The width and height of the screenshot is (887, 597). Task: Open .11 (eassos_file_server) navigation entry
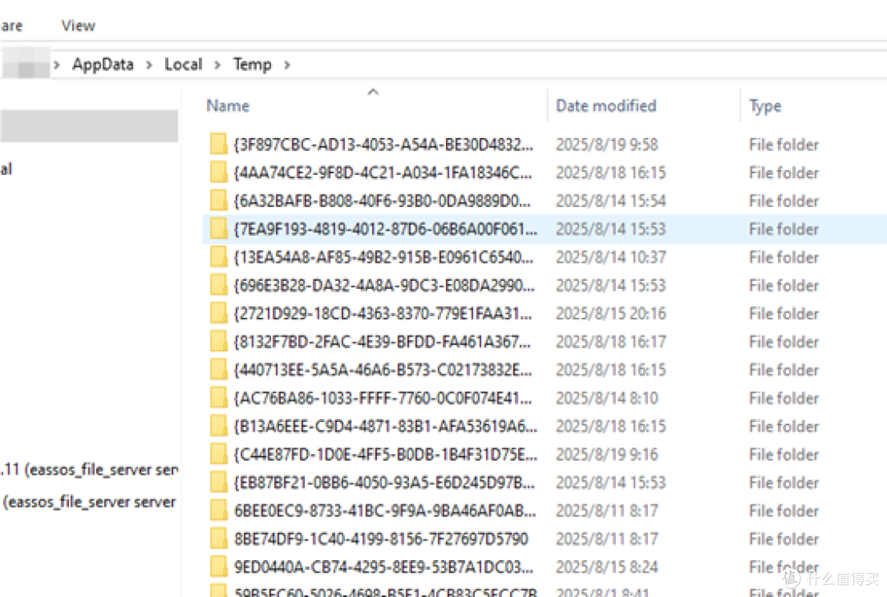pos(89,470)
